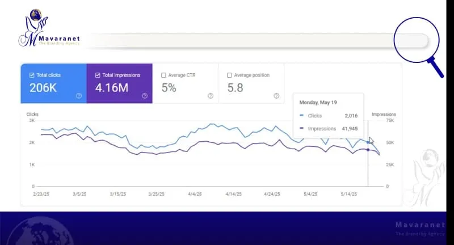Enable the Average CTR checkbox

pyautogui.click(x=163, y=75)
